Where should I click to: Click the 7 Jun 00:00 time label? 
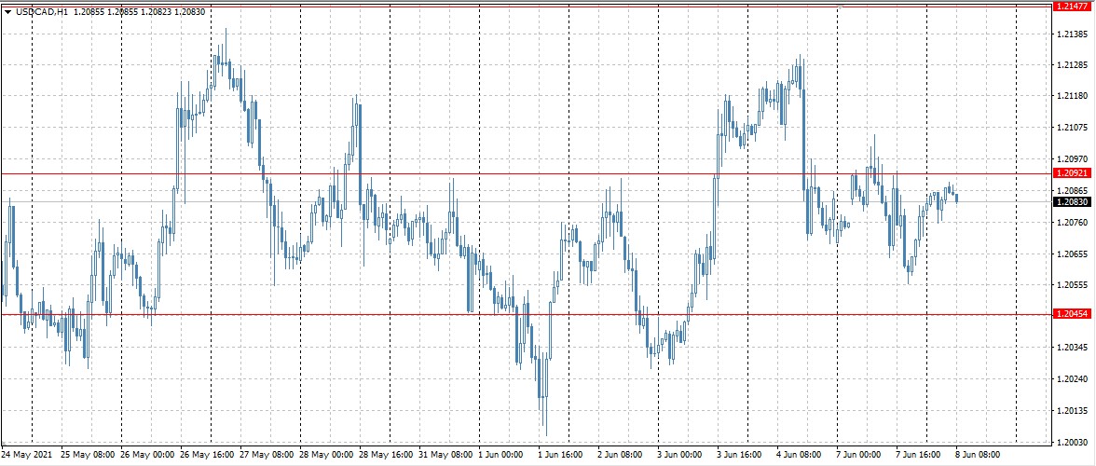858,454
